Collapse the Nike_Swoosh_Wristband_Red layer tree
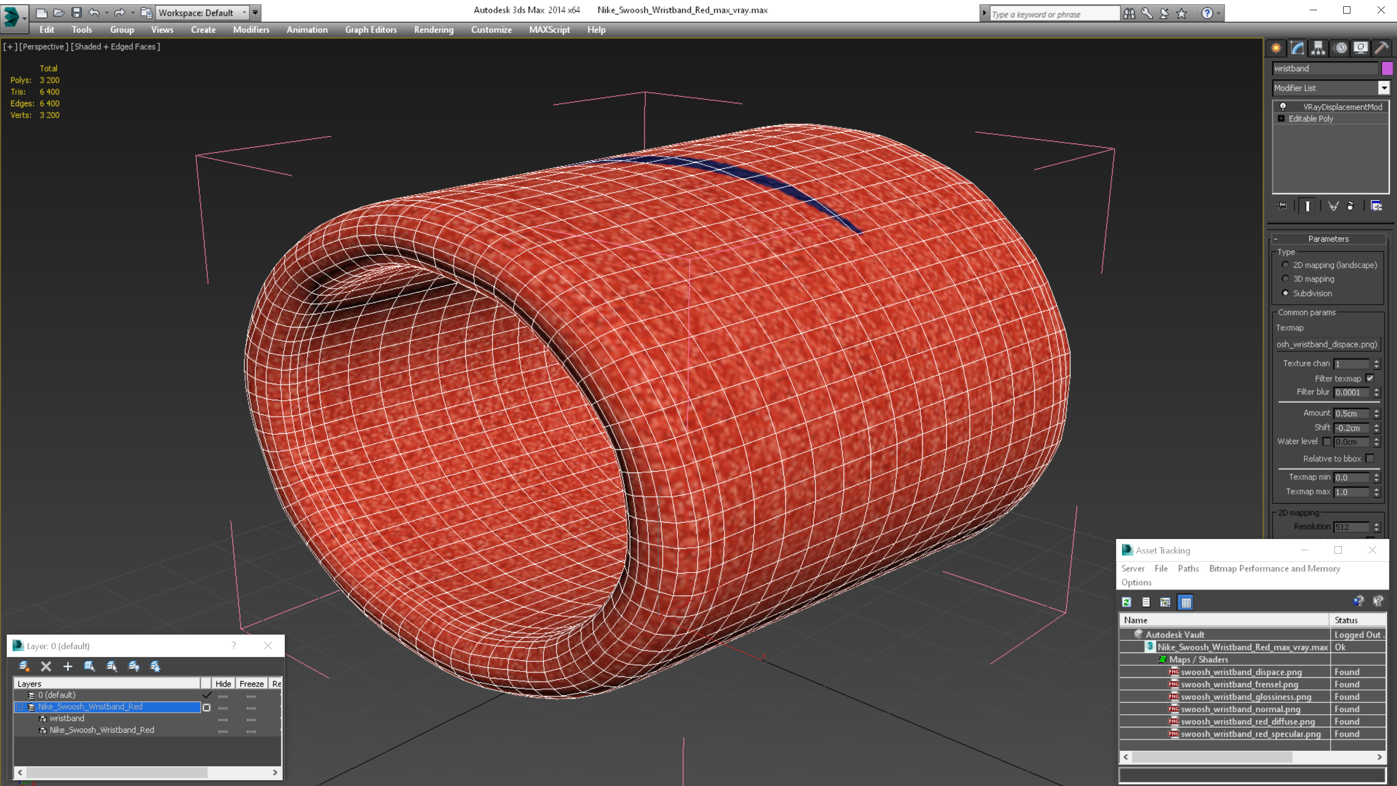 (x=19, y=707)
